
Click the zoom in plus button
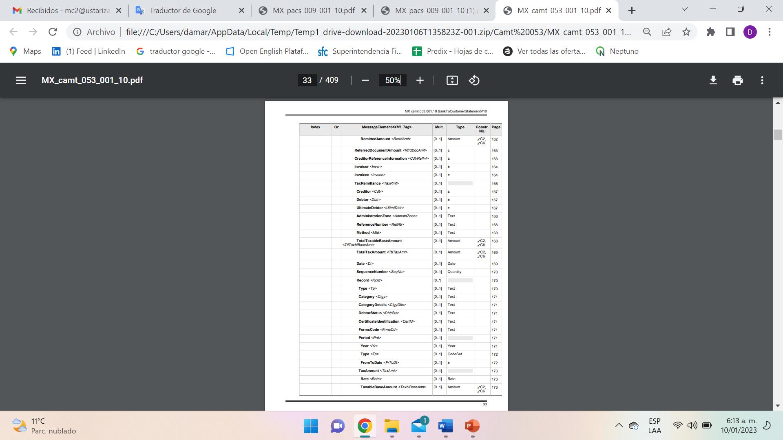pos(420,80)
